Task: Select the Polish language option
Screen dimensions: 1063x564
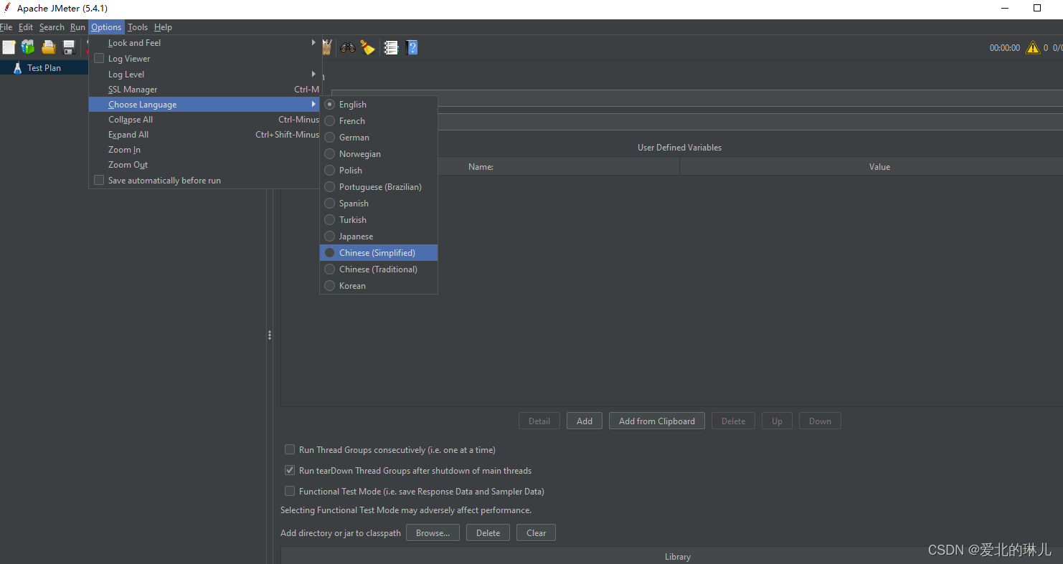Action: pos(379,170)
